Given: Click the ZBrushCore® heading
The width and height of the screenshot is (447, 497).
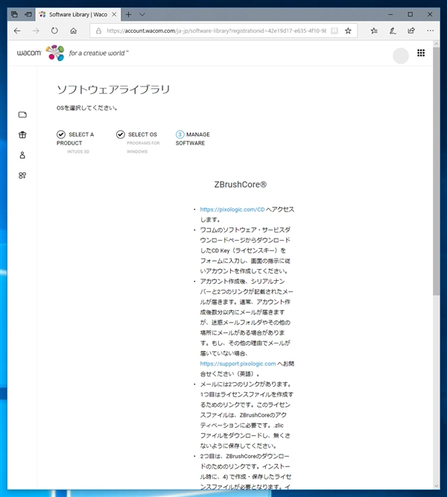Looking at the screenshot, I should 241,185.
